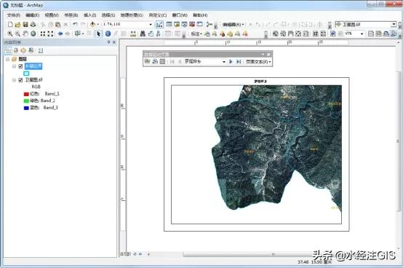Open the ArcToolbox window icon

point(192,25)
